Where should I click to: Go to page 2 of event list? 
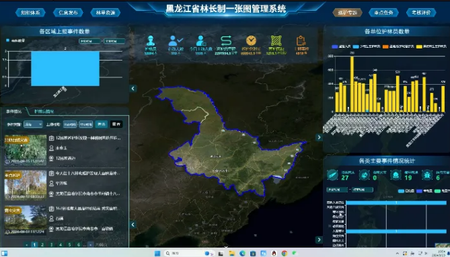(42, 245)
